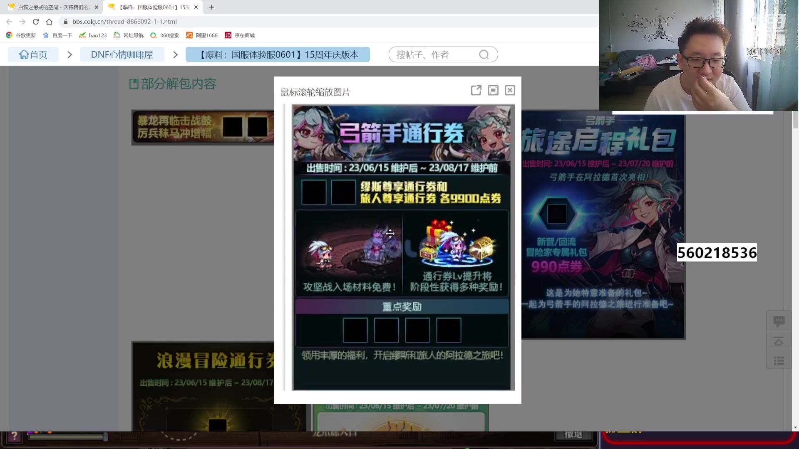Image resolution: width=799 pixels, height=449 pixels.
Task: Close the 爆料 国服体验服0601 tab
Action: coord(196,7)
